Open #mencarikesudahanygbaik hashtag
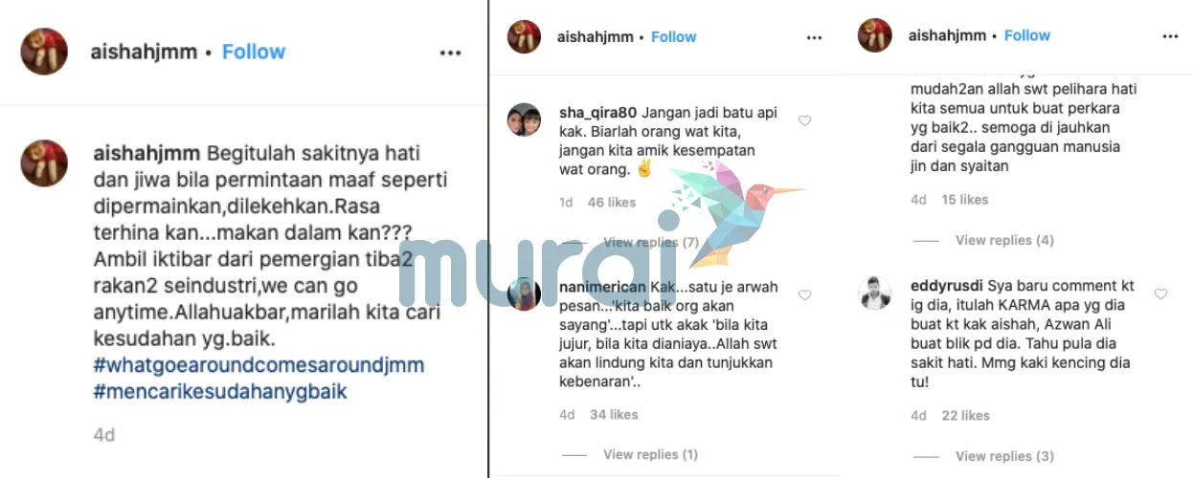 pyautogui.click(x=220, y=391)
